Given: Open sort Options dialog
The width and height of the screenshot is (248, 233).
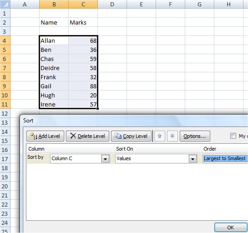Looking at the screenshot, I should click(x=195, y=136).
